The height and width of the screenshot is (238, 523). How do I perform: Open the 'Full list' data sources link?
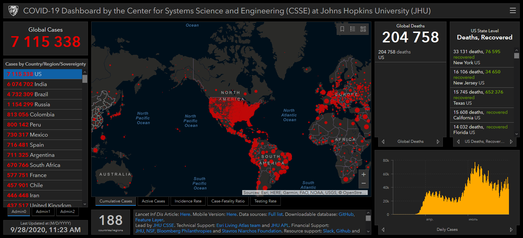tap(276, 214)
